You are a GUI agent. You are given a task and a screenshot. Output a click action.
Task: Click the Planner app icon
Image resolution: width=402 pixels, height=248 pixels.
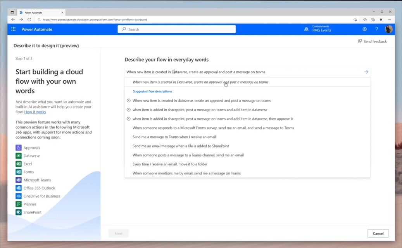[x=19, y=204]
